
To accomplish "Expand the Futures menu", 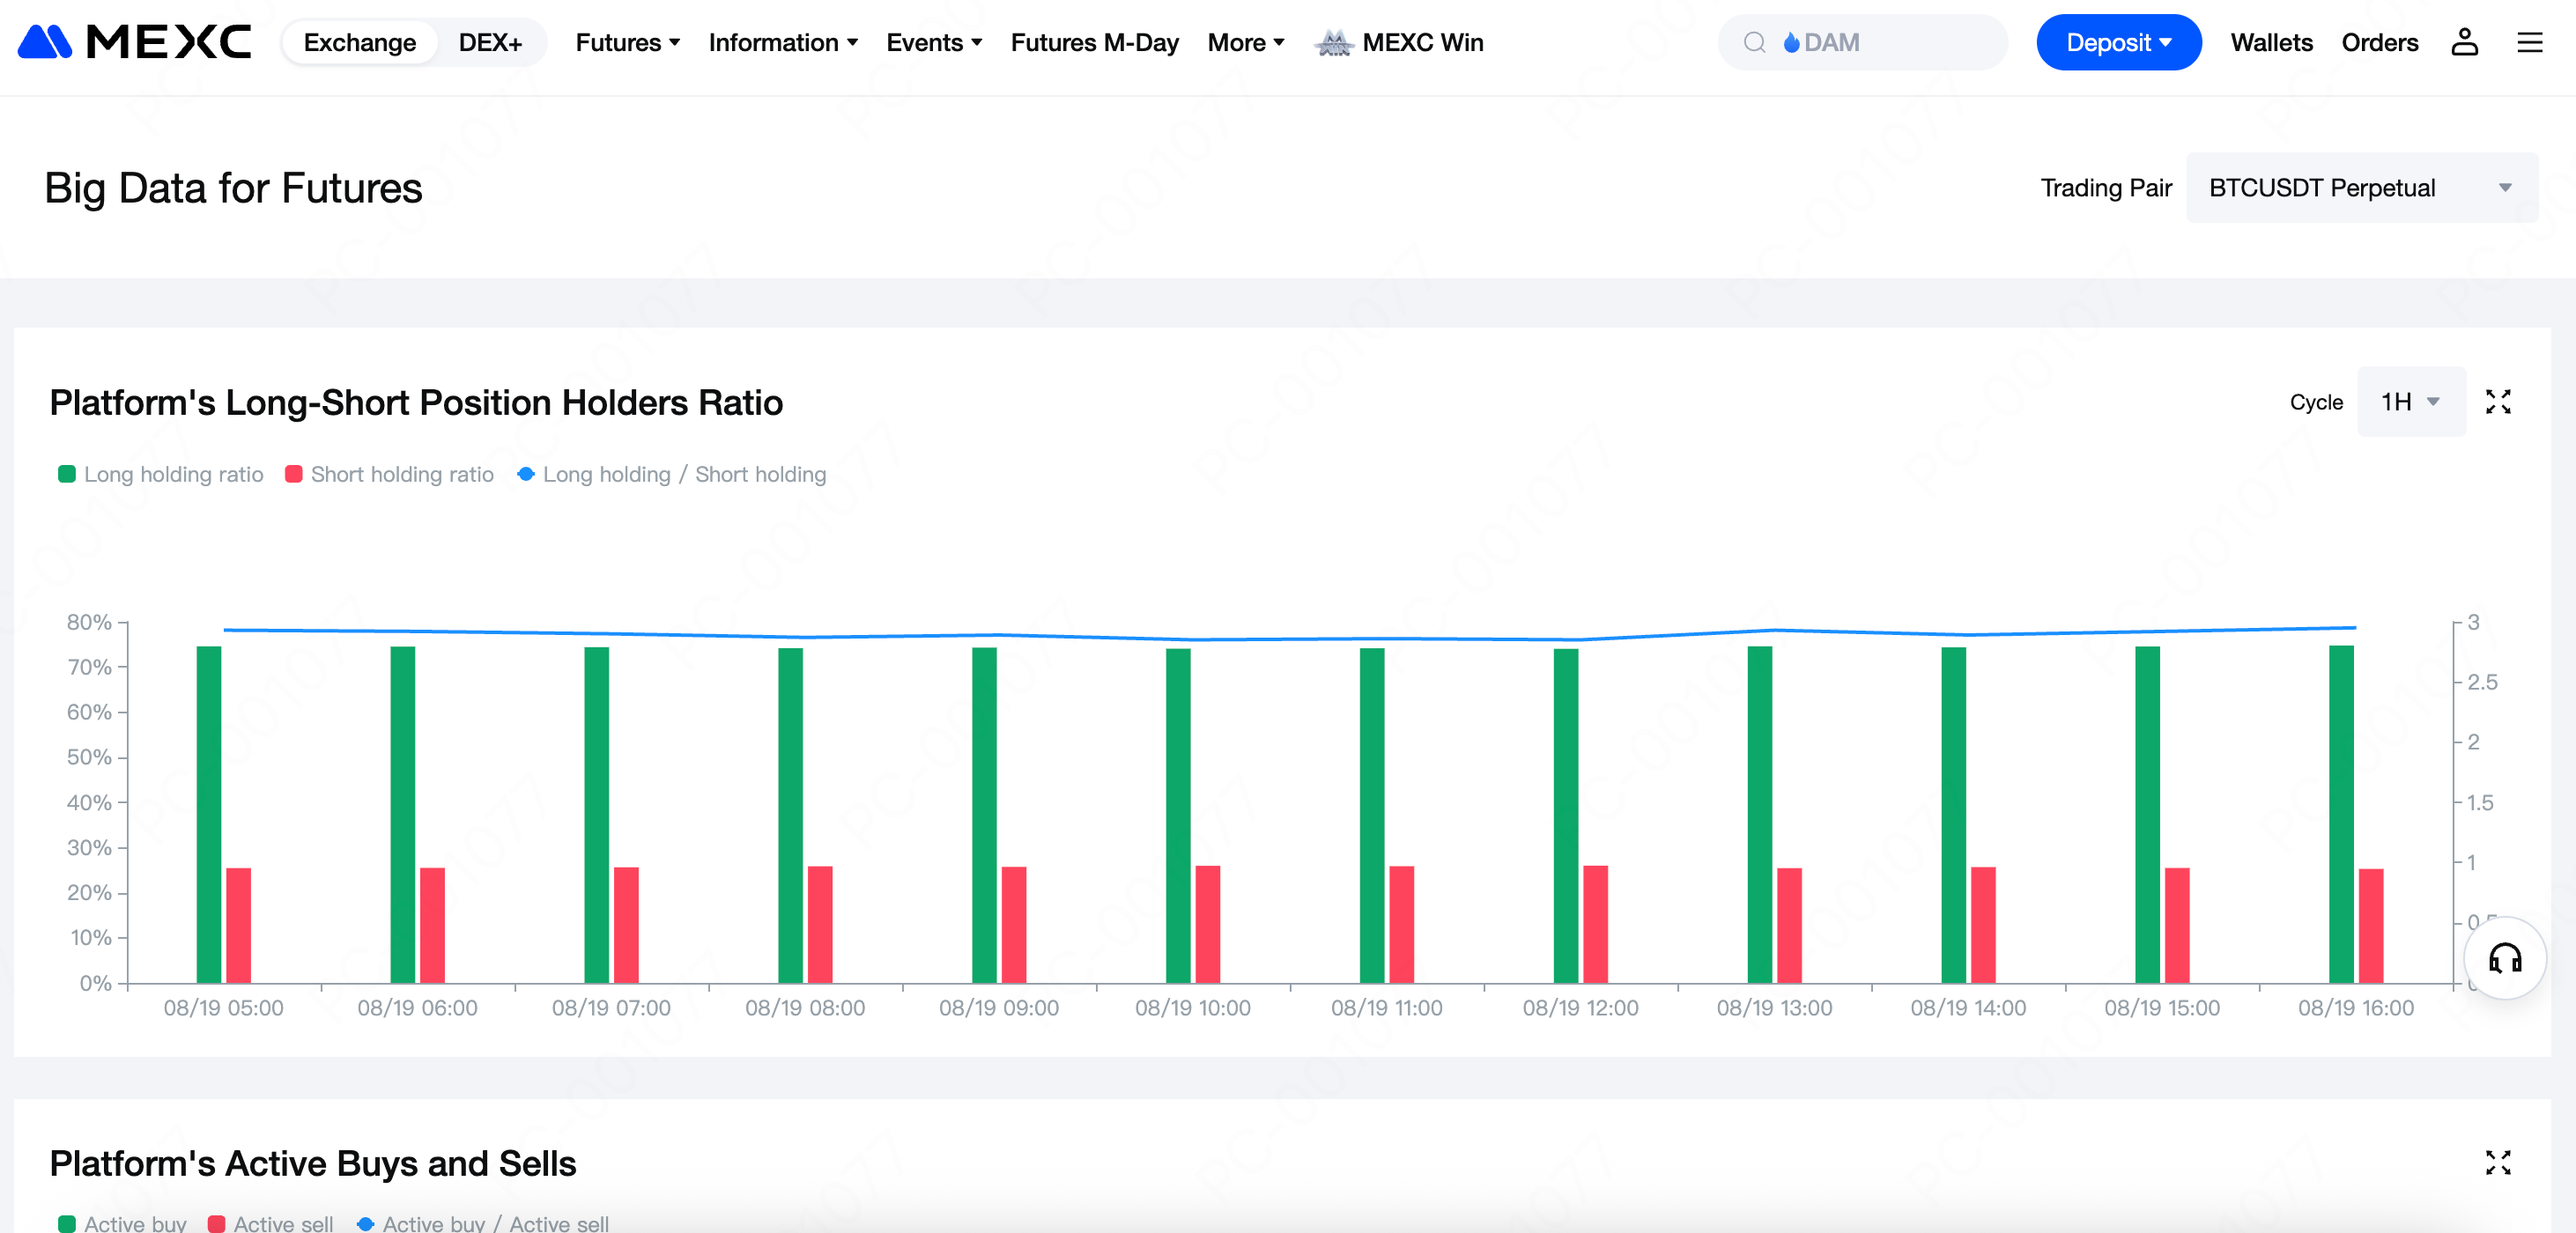I will coord(627,42).
